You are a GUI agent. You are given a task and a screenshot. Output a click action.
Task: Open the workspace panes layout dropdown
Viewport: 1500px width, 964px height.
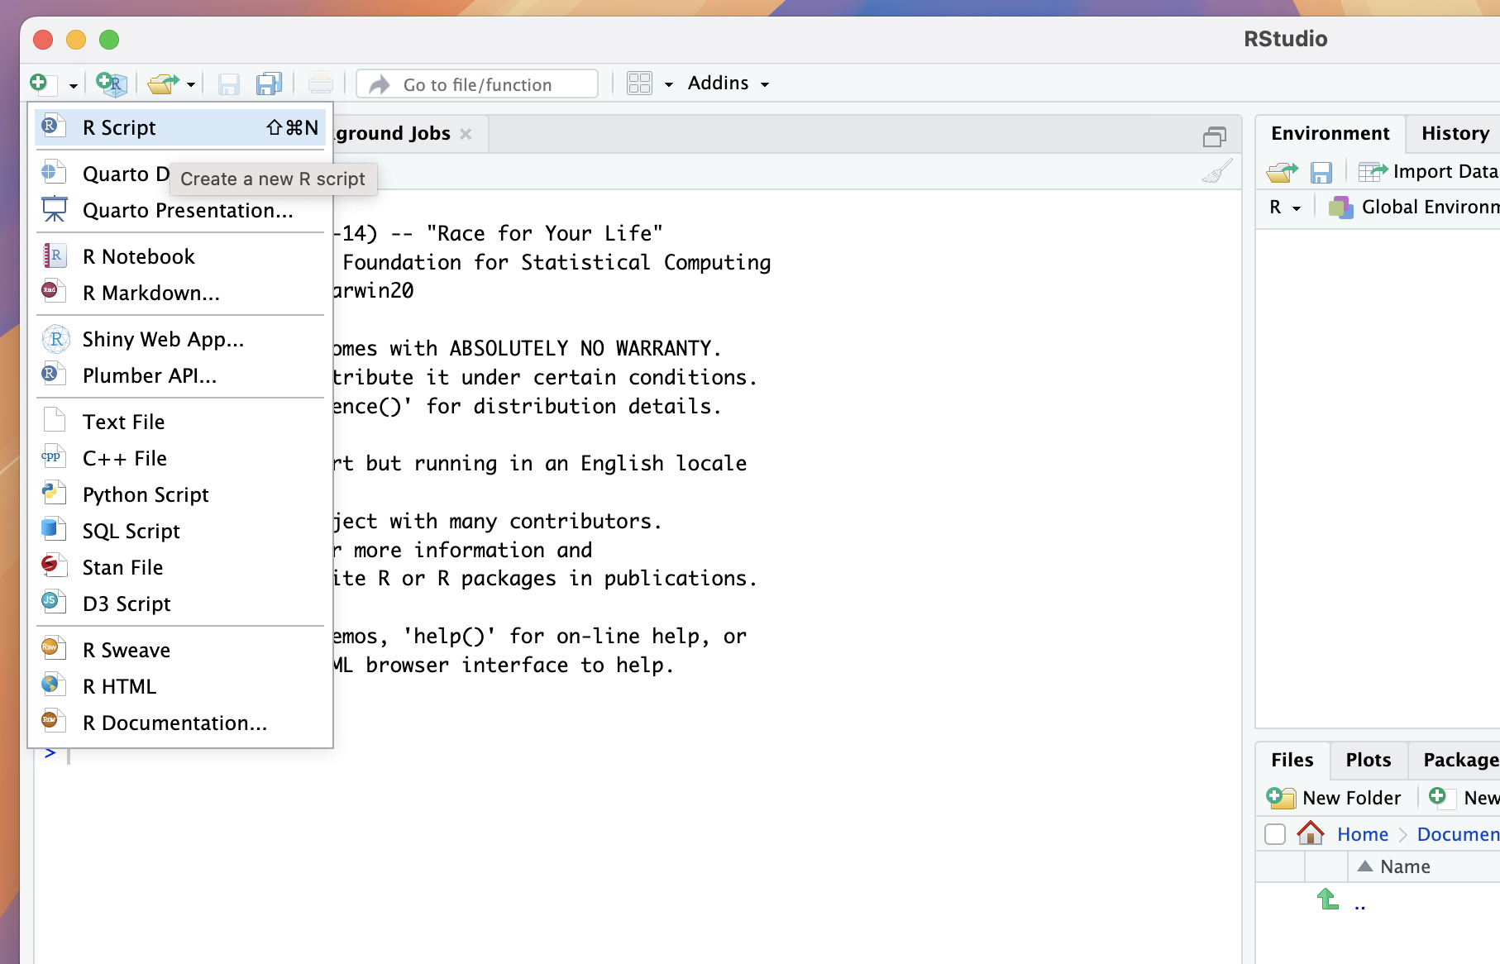coord(650,84)
